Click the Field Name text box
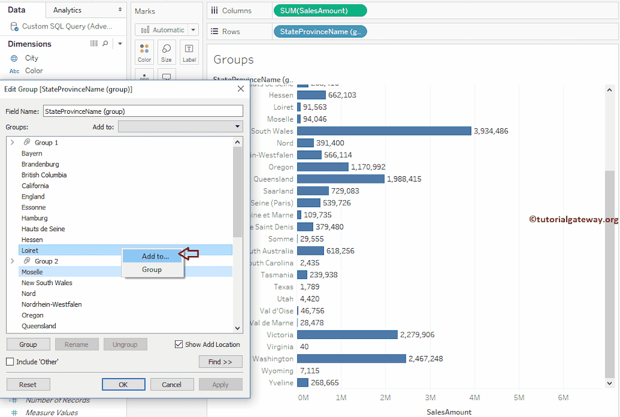The width and height of the screenshot is (620, 417). pos(142,111)
